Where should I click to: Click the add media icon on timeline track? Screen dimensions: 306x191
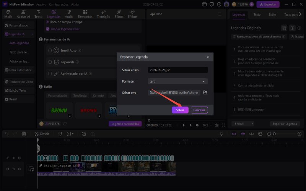[x=31, y=169]
